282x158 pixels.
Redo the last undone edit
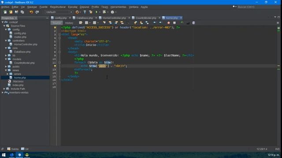tap(37, 12)
